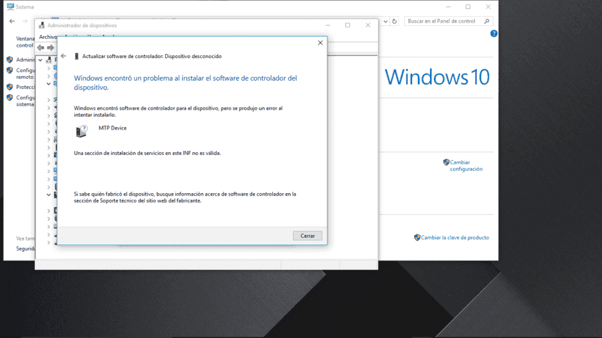The width and height of the screenshot is (602, 338).
Task: Click the "Una sección de instalación de servicios" error text
Action: [147, 153]
